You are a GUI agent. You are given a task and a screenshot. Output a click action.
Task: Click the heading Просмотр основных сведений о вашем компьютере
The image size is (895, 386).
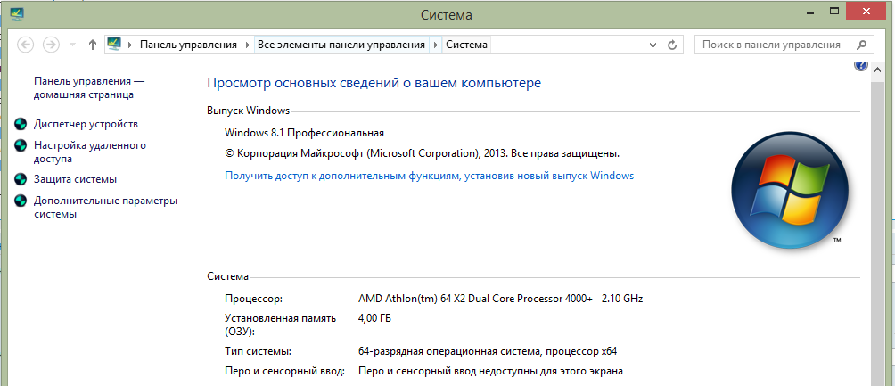tap(374, 83)
